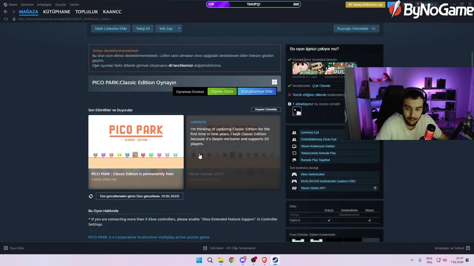Open the KAANCC profile tab

coord(112,12)
